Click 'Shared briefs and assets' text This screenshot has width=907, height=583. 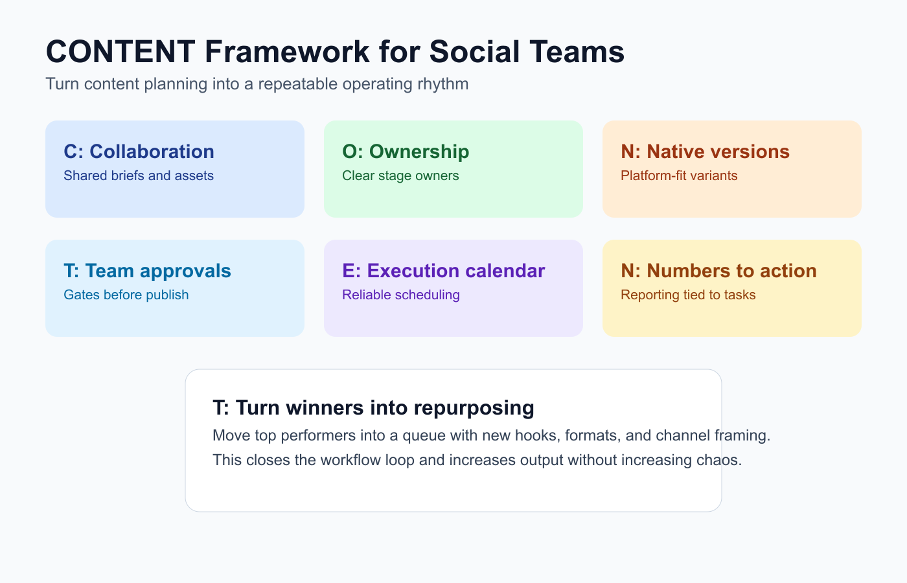139,176
